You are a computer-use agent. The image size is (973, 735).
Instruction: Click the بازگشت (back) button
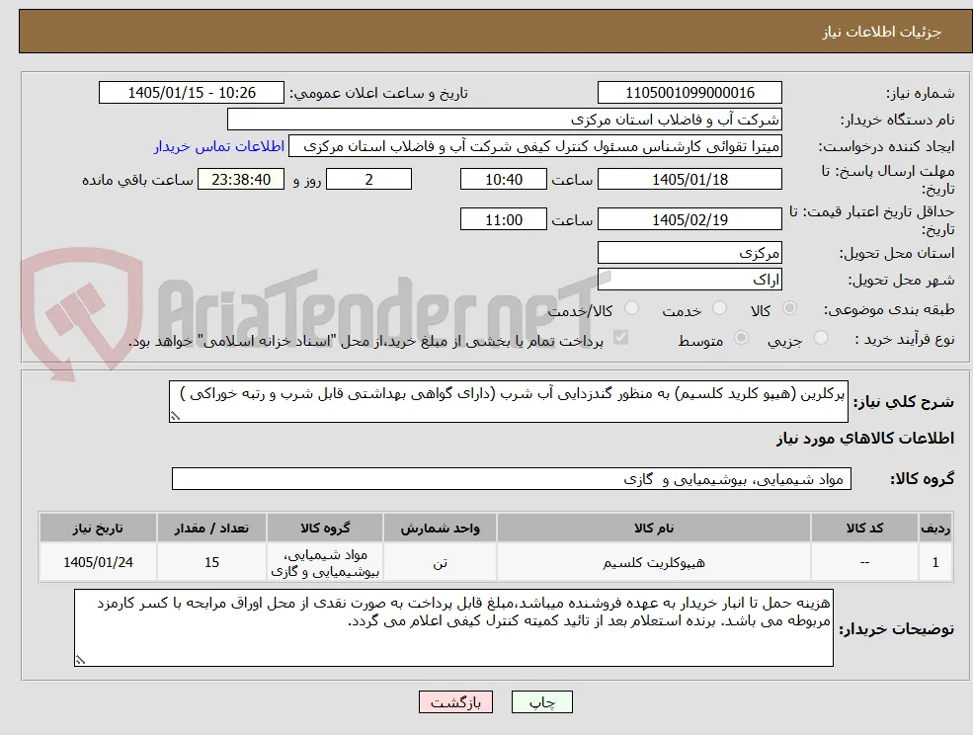tap(455, 702)
